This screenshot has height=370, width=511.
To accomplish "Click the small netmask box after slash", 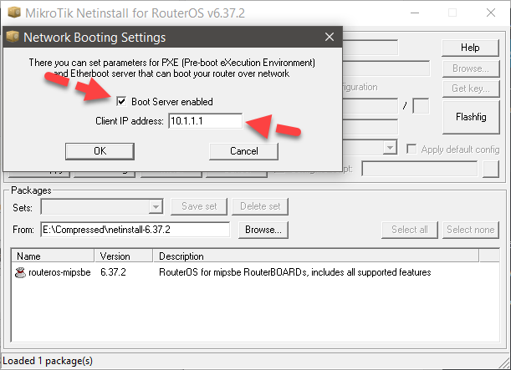I will 421,106.
